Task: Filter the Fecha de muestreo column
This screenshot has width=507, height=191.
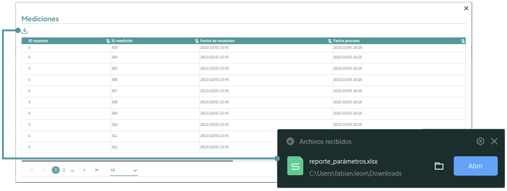Action: click(330, 41)
